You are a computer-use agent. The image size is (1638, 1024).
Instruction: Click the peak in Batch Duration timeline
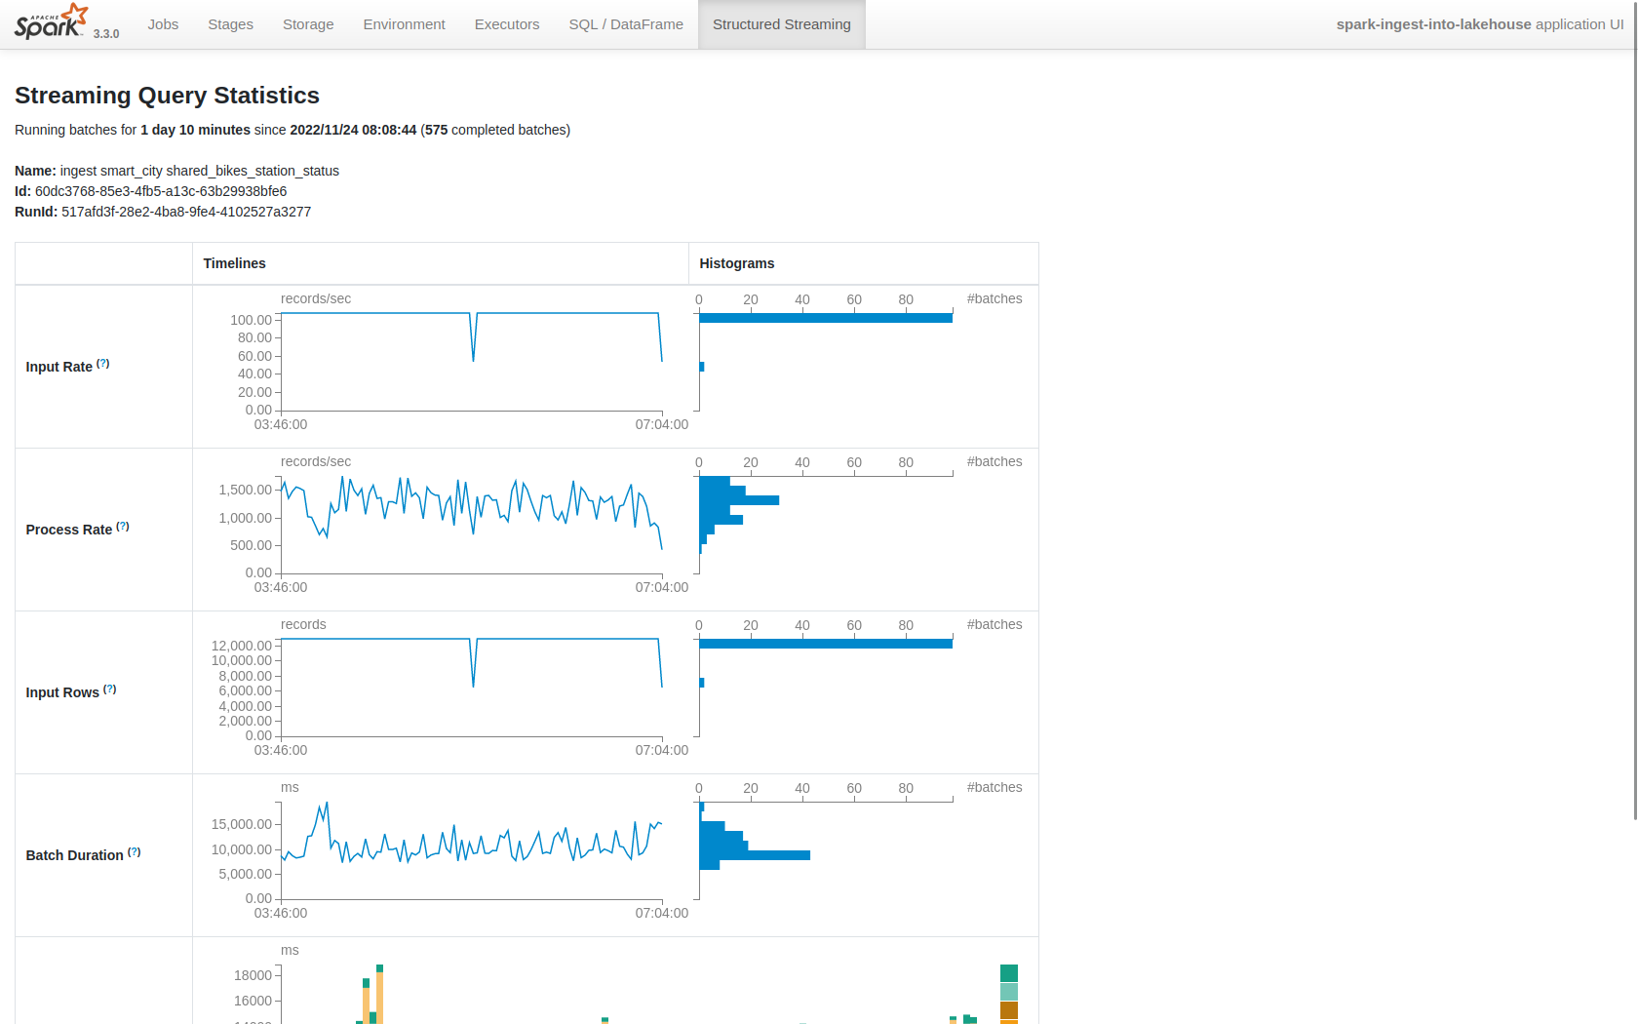tap(327, 805)
